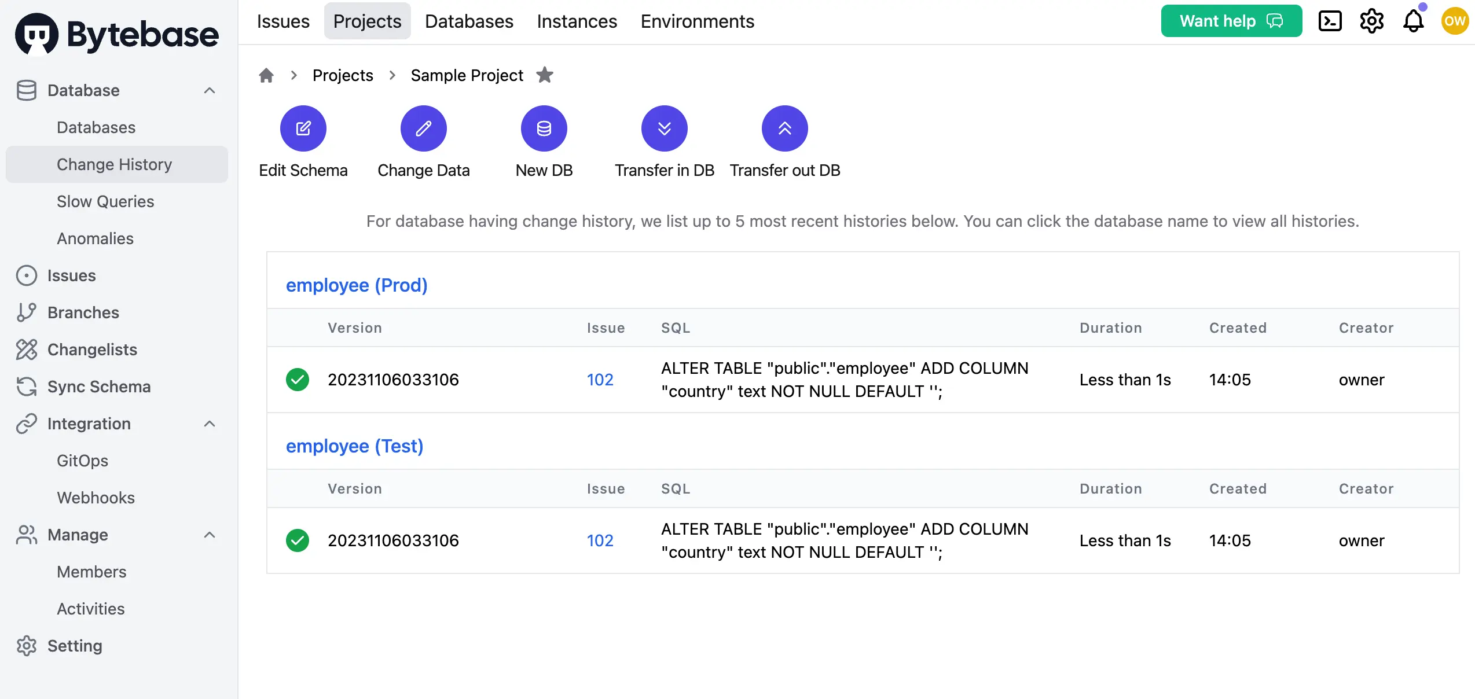Image resolution: width=1475 pixels, height=699 pixels.
Task: Collapse the Integration sidebar section
Action: [x=210, y=424]
